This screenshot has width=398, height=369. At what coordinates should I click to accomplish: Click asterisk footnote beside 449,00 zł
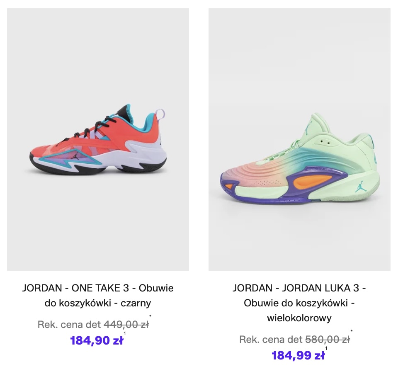click(150, 316)
